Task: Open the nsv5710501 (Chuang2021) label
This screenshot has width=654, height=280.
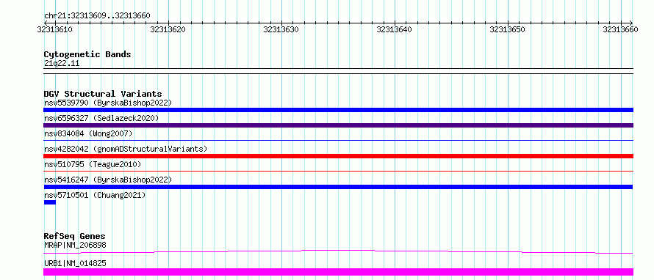Action: tap(95, 195)
